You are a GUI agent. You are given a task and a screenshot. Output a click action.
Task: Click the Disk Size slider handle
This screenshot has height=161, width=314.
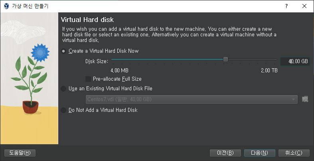[x=225, y=60]
